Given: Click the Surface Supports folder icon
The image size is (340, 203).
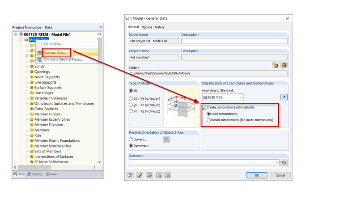Looking at the screenshot, I should point(32,88).
